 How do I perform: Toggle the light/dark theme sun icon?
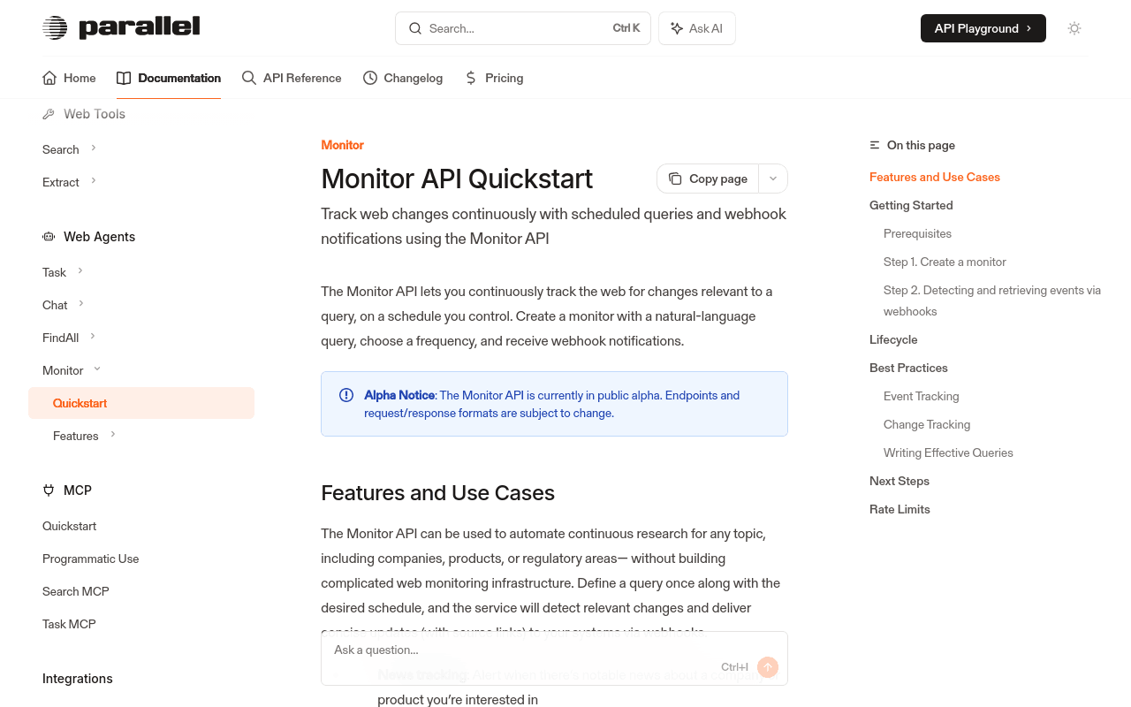pyautogui.click(x=1074, y=28)
